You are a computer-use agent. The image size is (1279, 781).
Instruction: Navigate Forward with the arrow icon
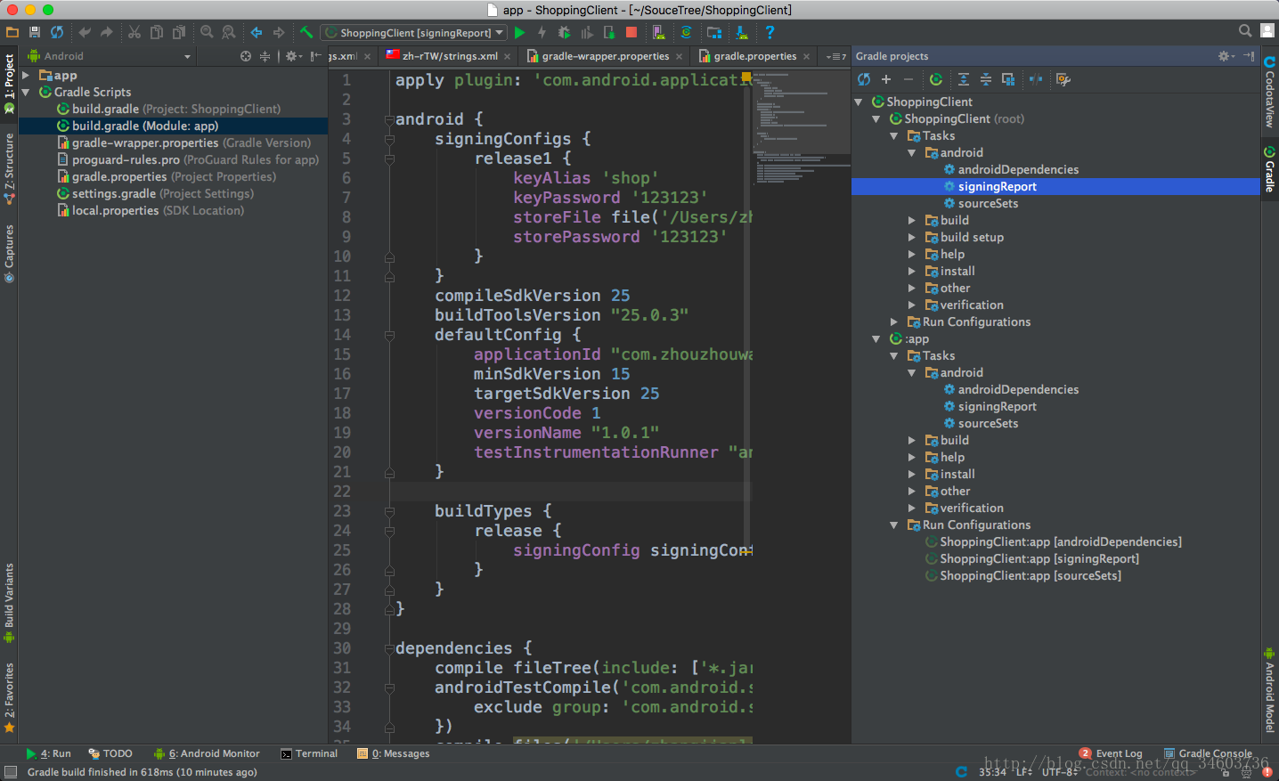(279, 32)
